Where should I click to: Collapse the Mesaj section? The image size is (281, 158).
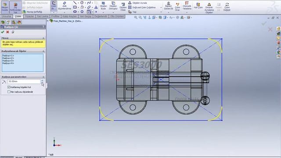(x=43, y=38)
